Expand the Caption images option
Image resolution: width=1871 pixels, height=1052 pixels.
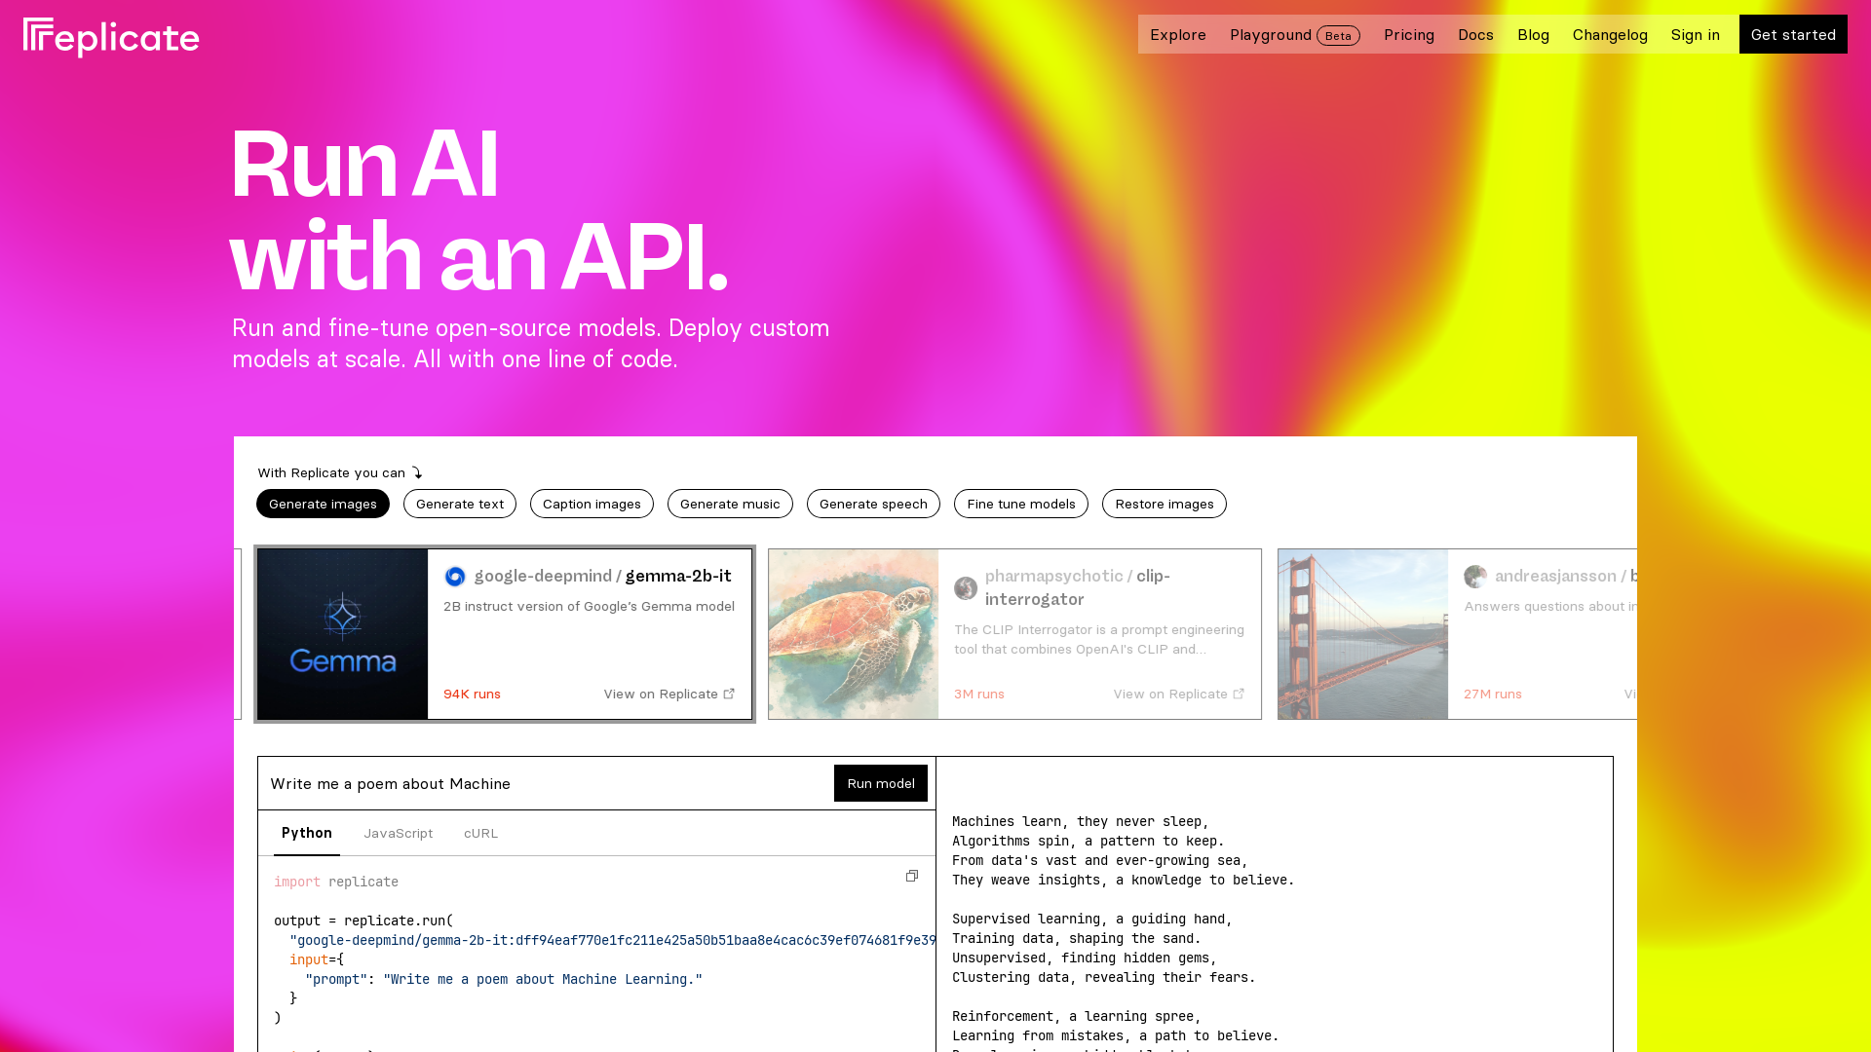click(x=592, y=504)
